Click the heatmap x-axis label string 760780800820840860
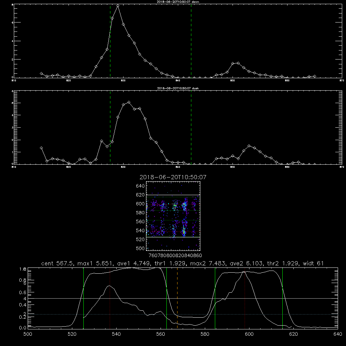Image resolution: width=346 pixels, height=346 pixels. 175,256
